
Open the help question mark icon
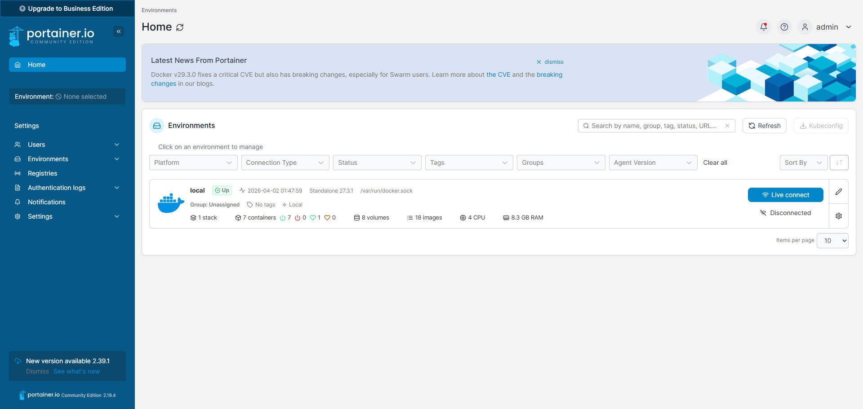coord(784,27)
